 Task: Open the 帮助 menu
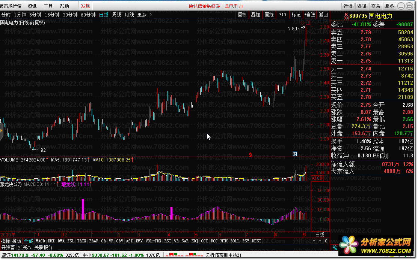pyautogui.click(x=64, y=6)
